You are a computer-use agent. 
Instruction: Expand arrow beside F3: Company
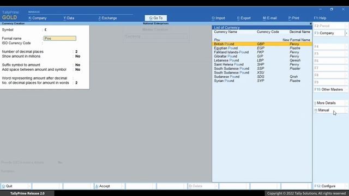(347, 33)
